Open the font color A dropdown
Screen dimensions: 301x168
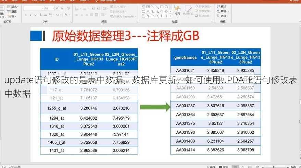pos(67,15)
